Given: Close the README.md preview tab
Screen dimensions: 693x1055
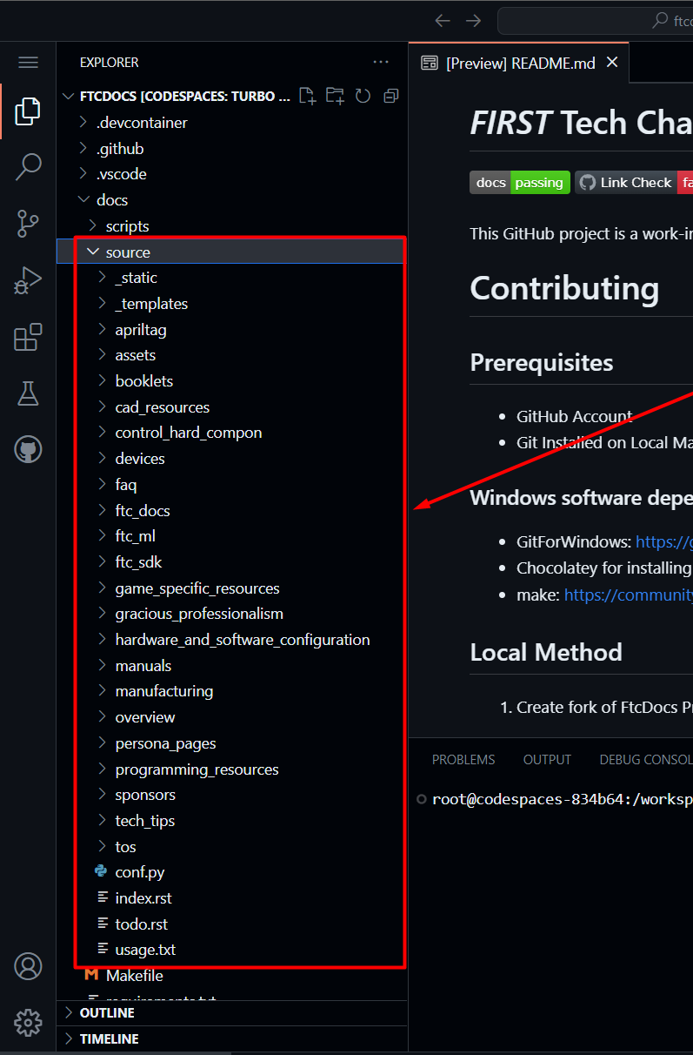Looking at the screenshot, I should click(612, 63).
